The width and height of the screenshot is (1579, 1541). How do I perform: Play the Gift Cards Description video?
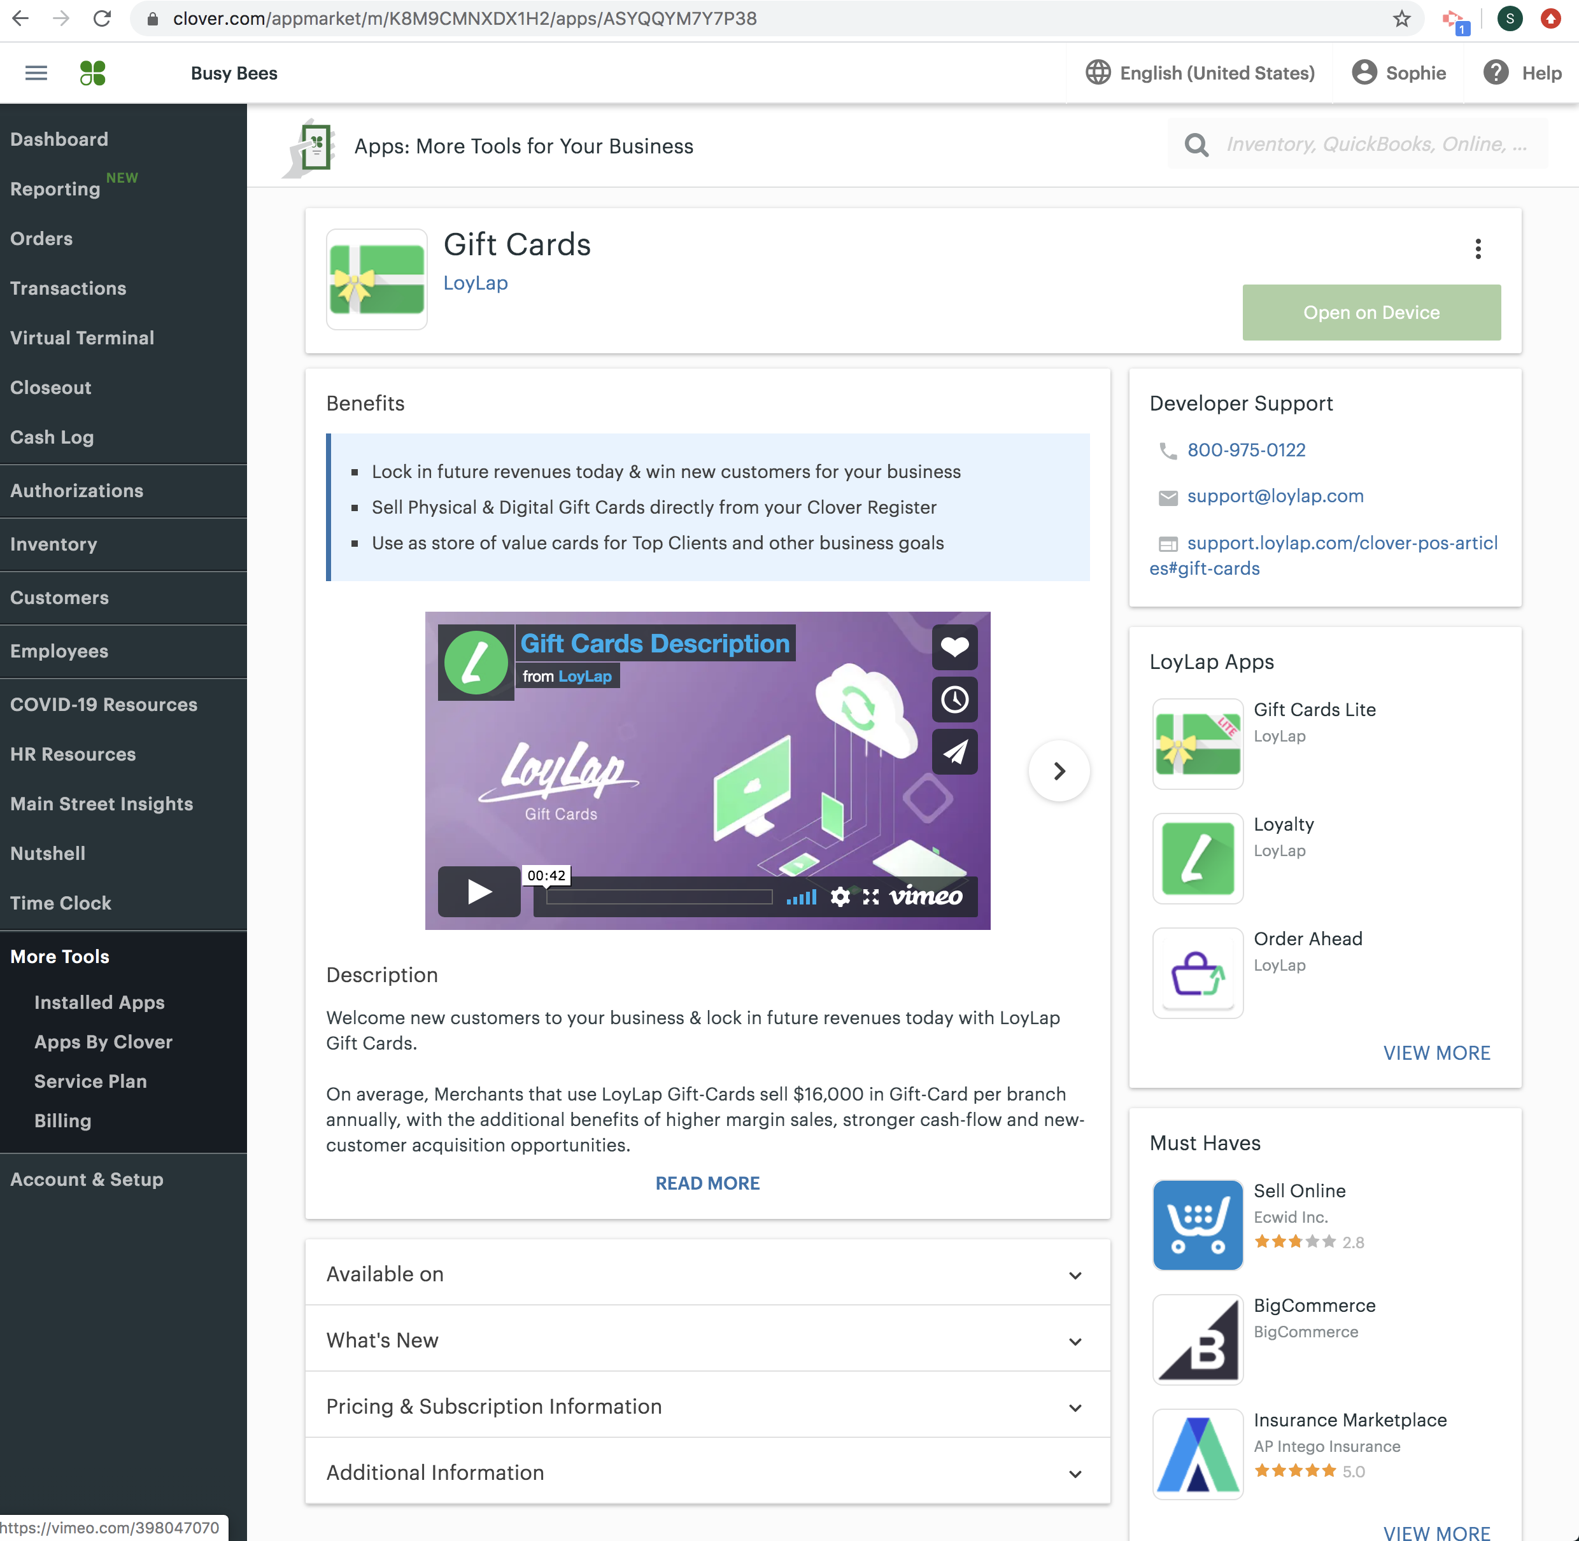pyautogui.click(x=479, y=892)
